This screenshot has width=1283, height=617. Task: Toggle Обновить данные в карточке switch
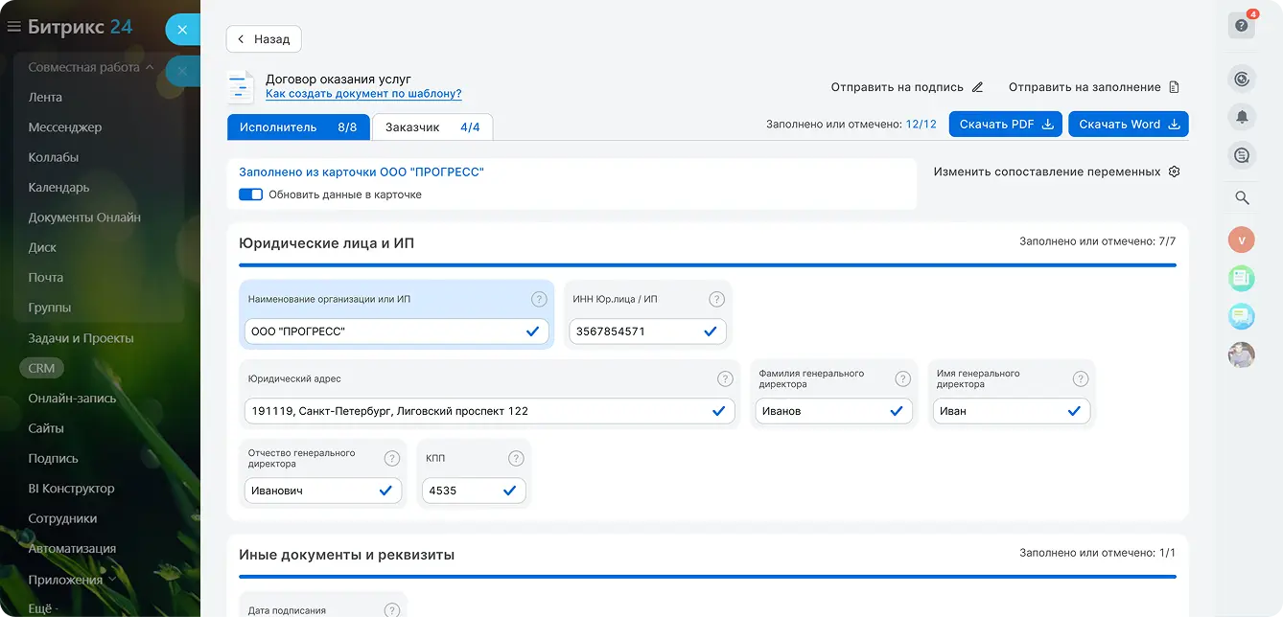[250, 194]
